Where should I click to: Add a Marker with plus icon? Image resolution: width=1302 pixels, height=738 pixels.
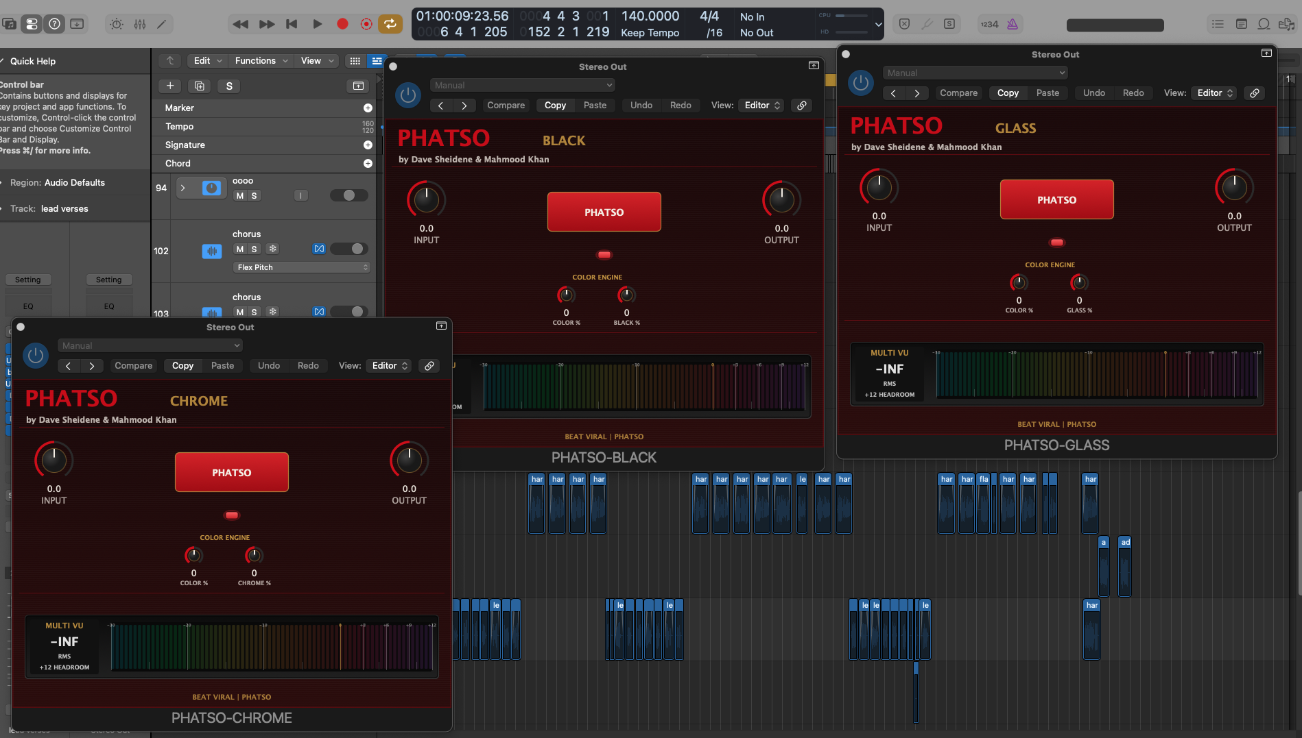coord(368,108)
